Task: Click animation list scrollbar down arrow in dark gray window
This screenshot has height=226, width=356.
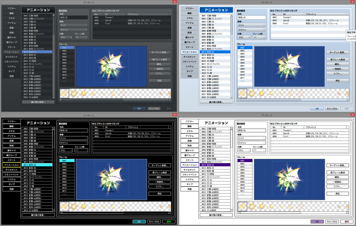Action: click(53, 97)
